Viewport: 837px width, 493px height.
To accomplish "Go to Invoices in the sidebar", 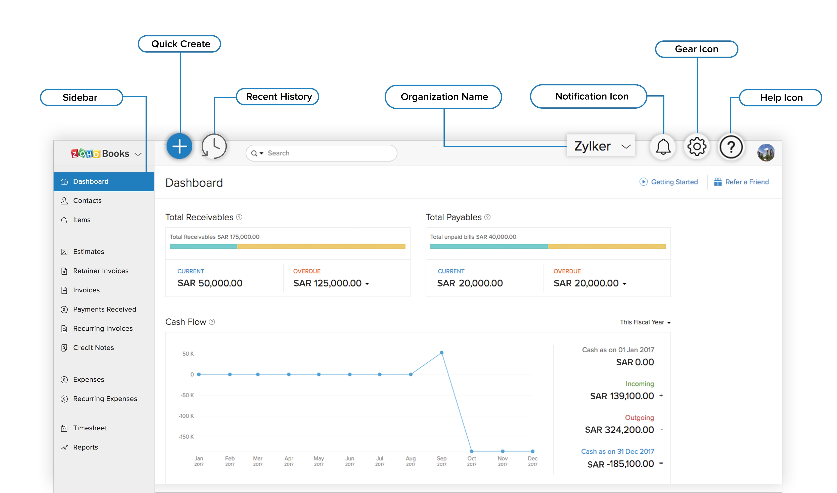I will click(86, 290).
